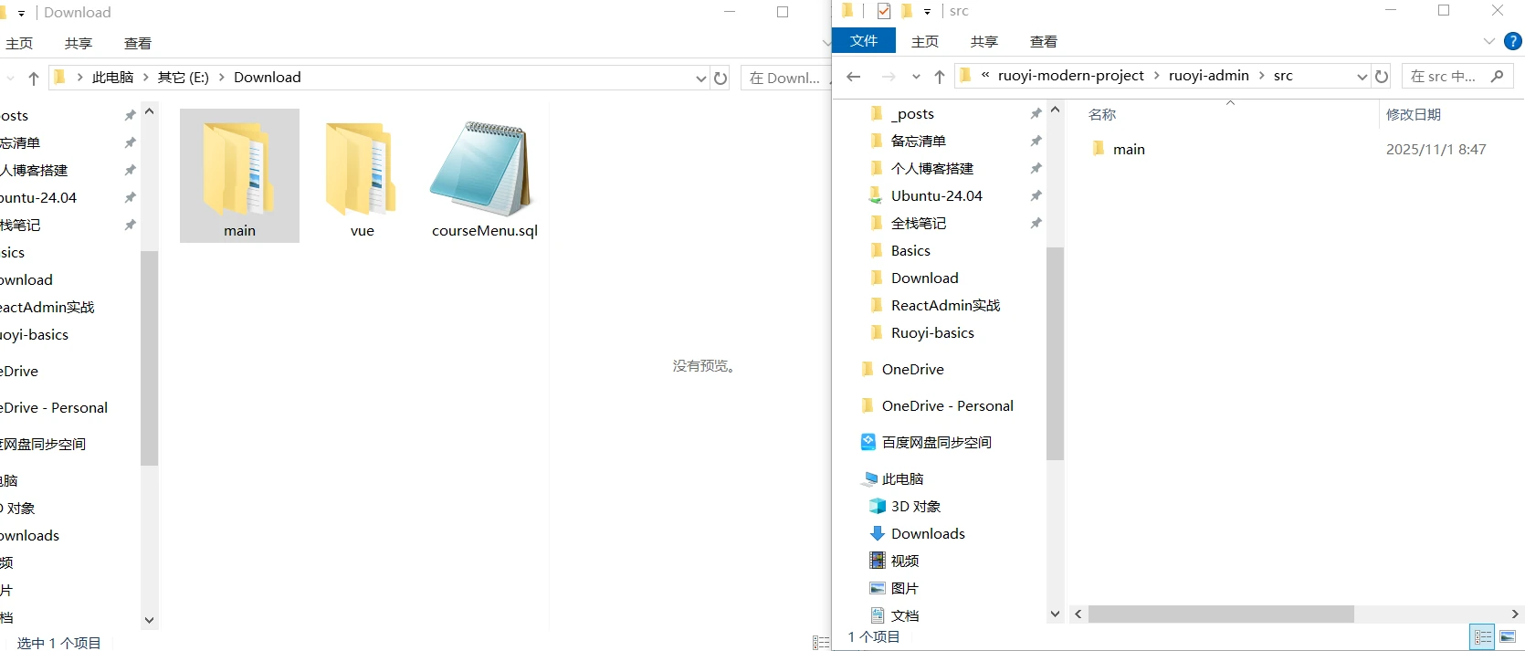
Task: Open address history dropdown in src window
Action: 1362,77
